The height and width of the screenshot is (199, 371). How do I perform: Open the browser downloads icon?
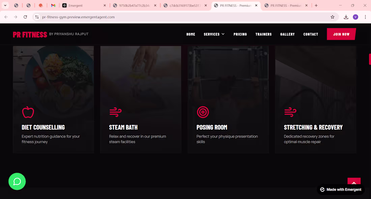(x=346, y=17)
